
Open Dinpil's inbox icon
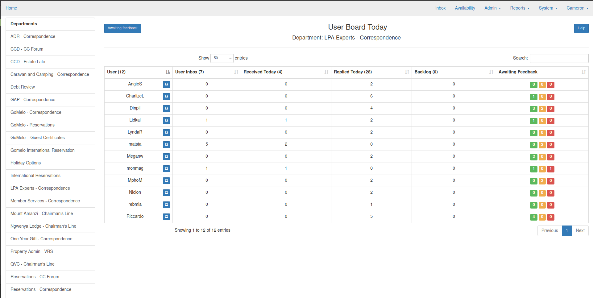tap(166, 109)
